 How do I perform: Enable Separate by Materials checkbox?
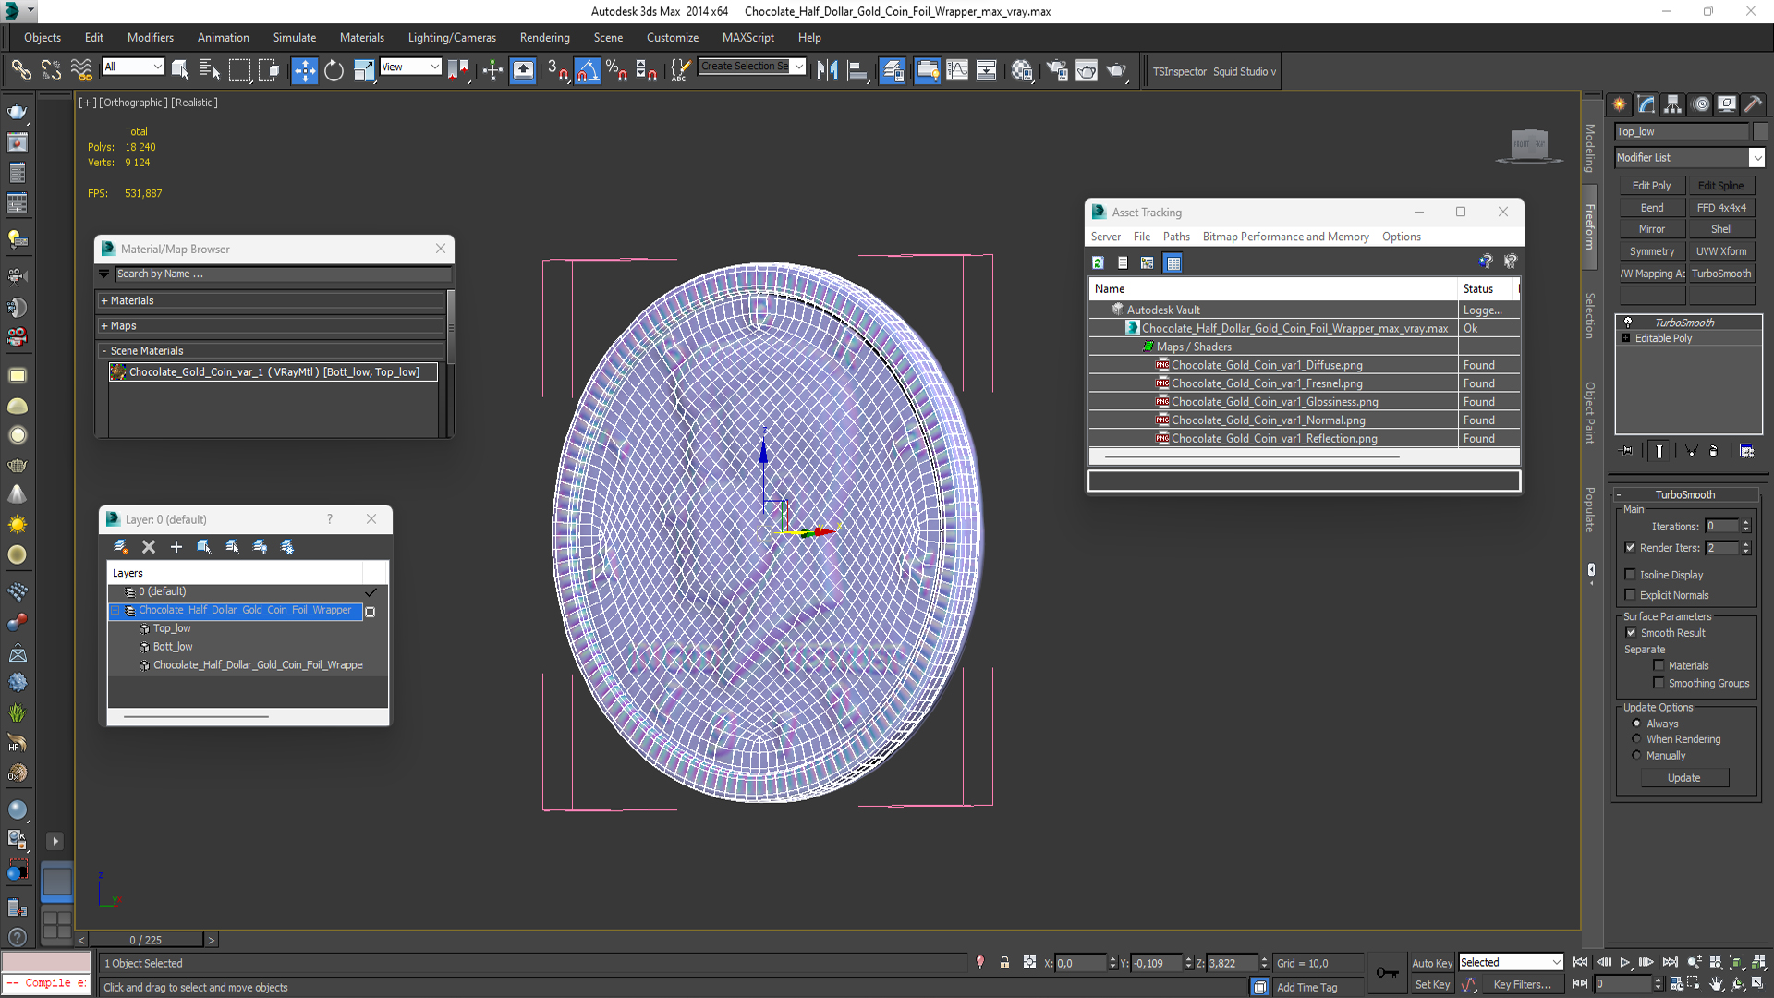[x=1659, y=665]
